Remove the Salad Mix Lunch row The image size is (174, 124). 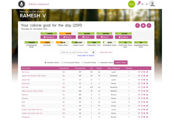(x=147, y=80)
